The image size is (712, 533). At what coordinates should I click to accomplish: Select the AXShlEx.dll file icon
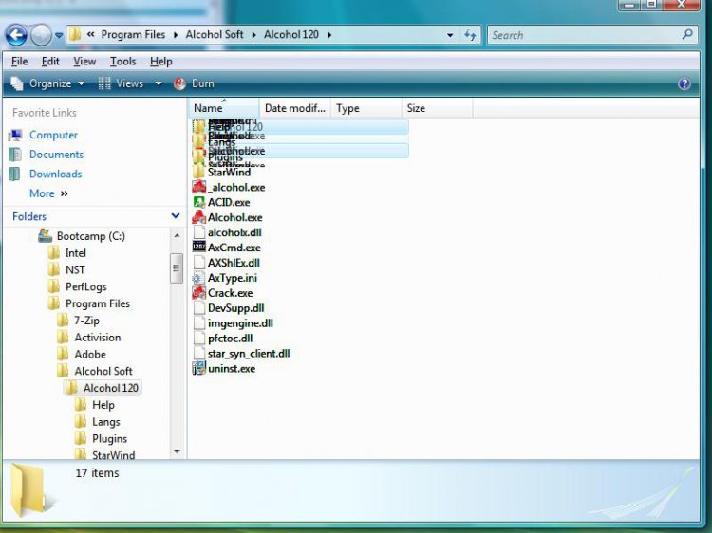[199, 263]
